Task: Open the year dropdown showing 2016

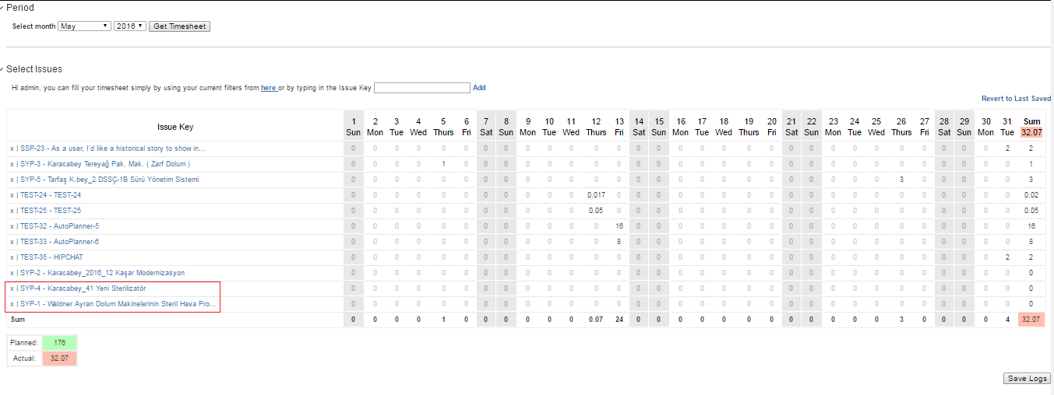Action: (129, 26)
